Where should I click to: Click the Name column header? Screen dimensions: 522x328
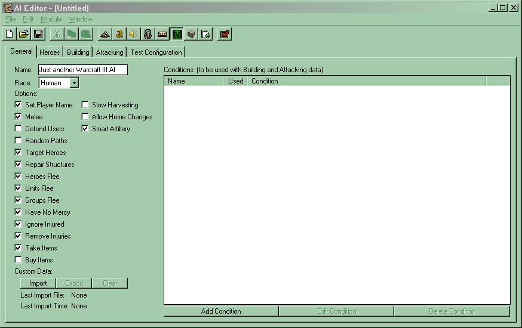(x=194, y=81)
